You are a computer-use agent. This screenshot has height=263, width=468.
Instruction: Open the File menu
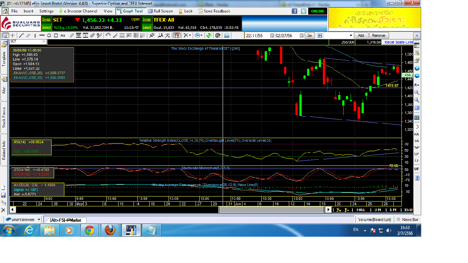coord(15,11)
